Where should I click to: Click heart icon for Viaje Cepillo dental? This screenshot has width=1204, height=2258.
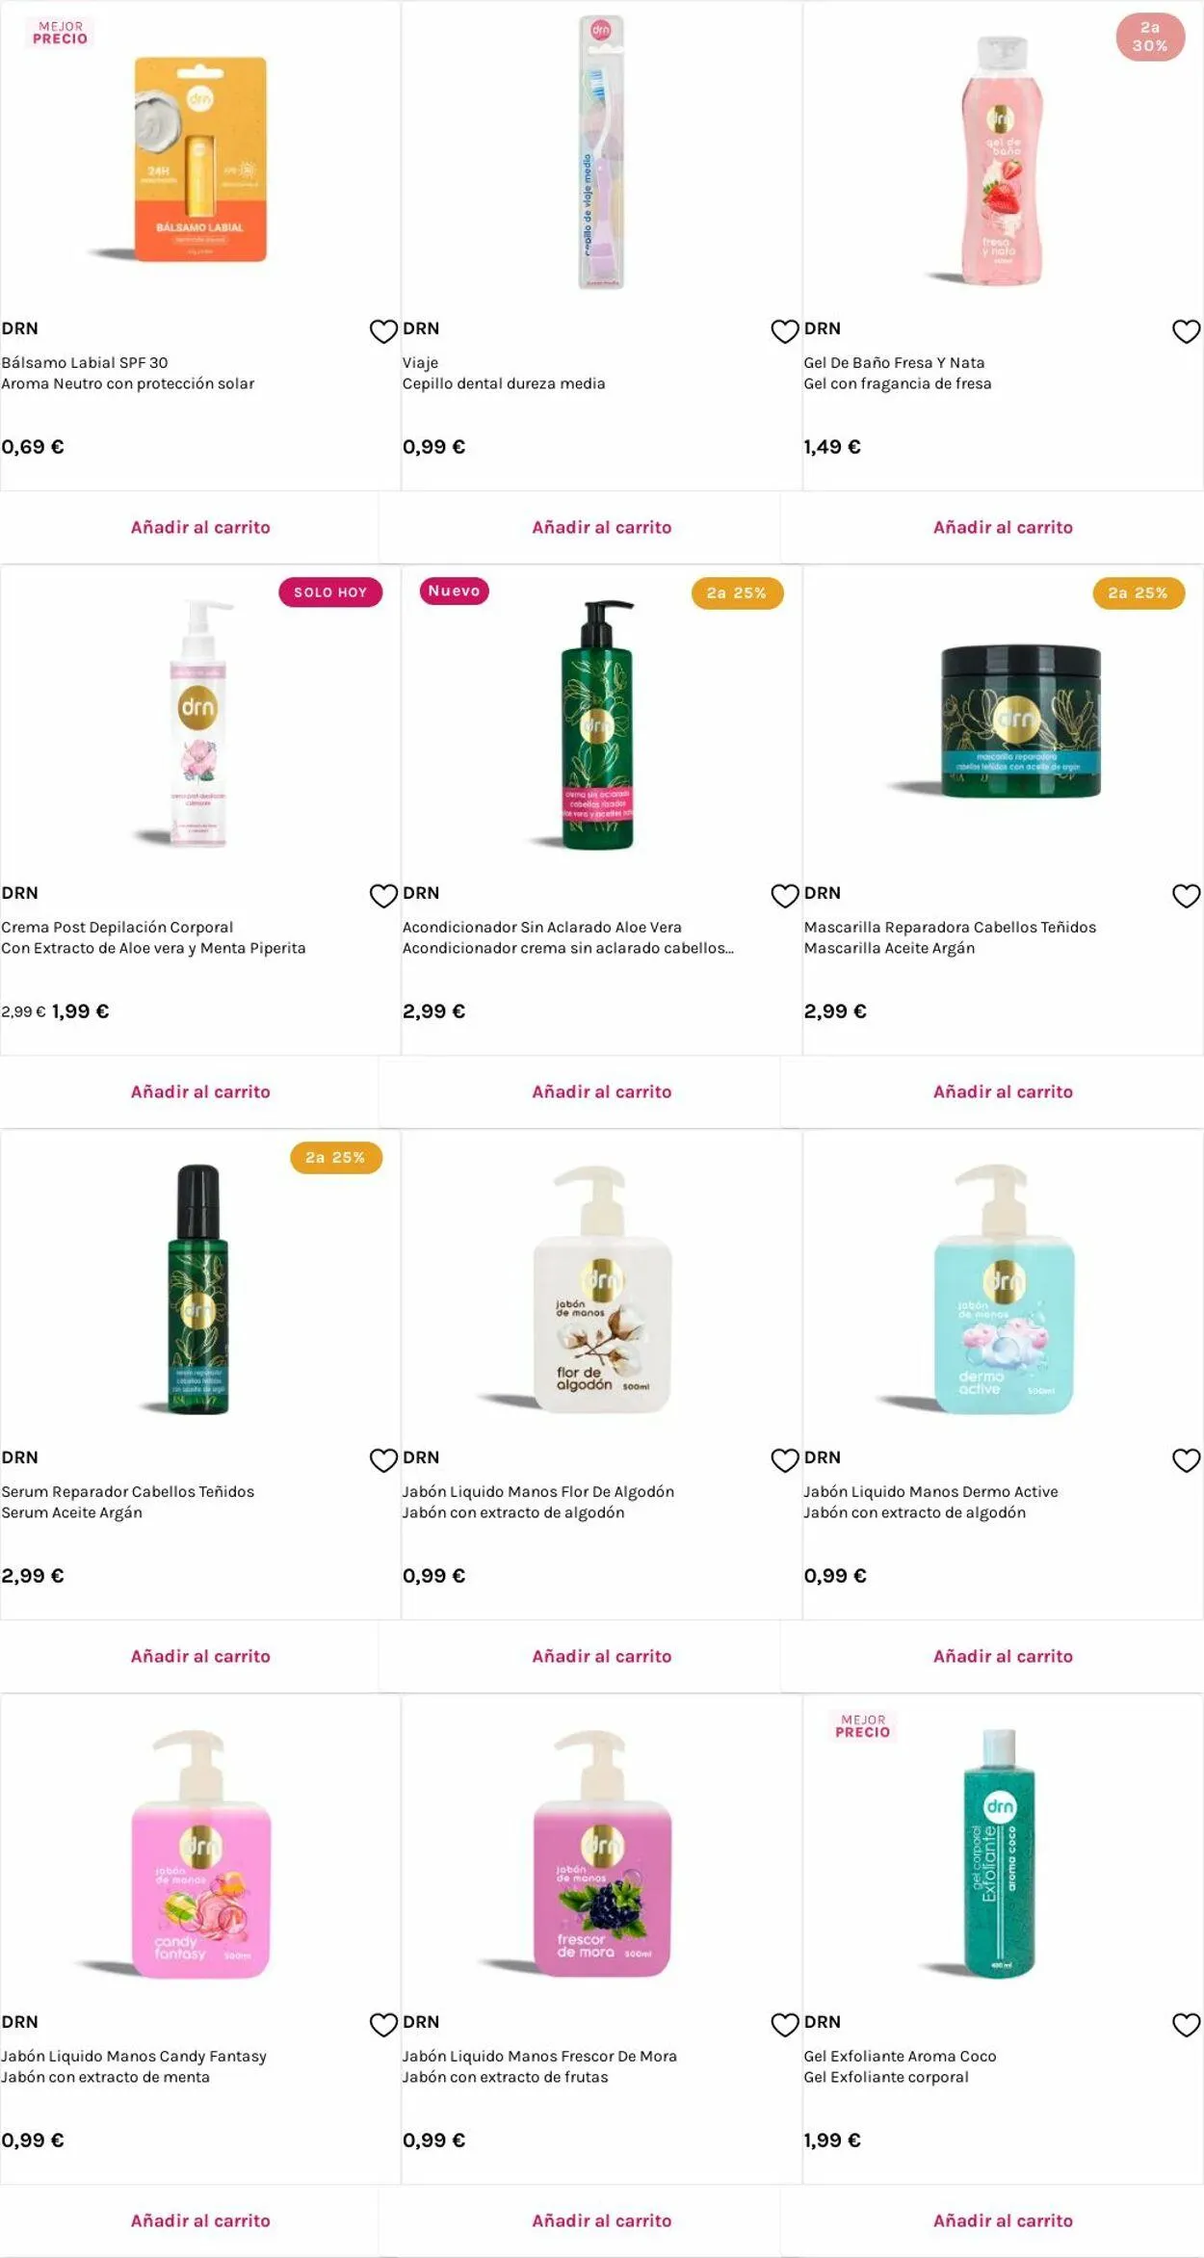pyautogui.click(x=785, y=331)
